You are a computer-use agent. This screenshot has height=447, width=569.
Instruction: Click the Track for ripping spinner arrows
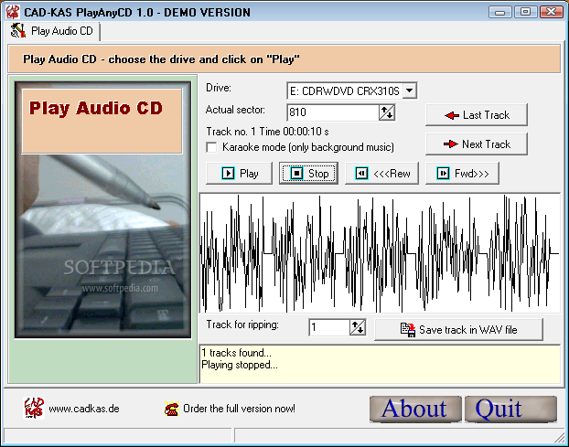pos(358,327)
